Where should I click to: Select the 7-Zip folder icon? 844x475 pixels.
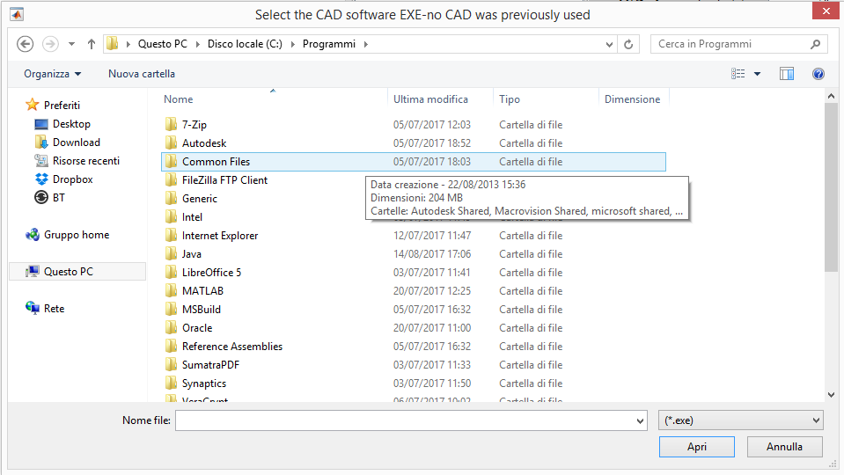[171, 124]
